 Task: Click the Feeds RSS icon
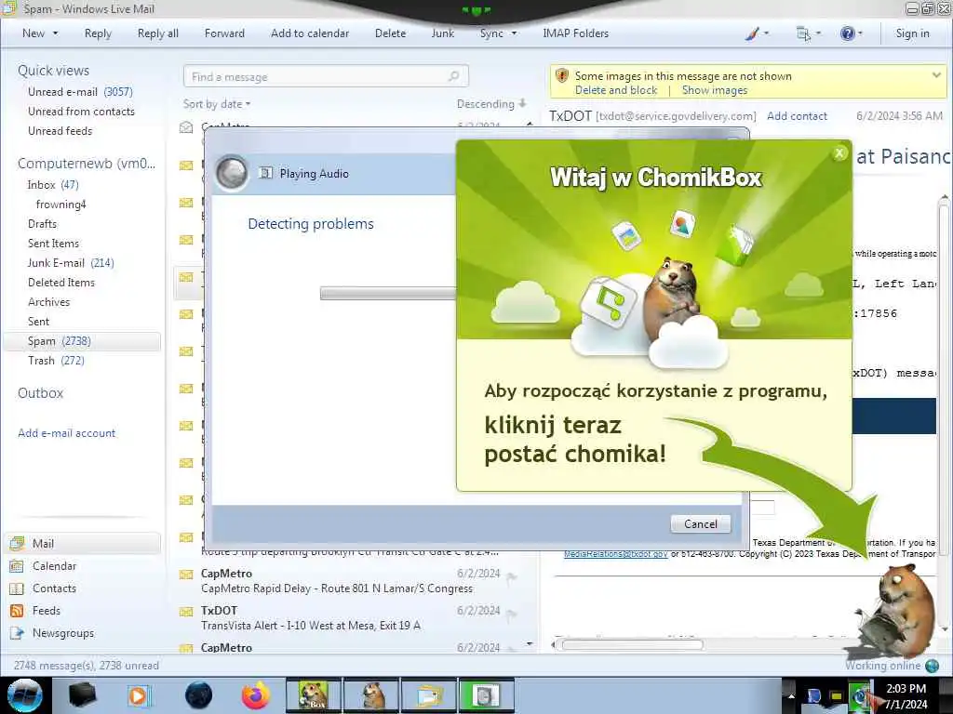tap(17, 611)
